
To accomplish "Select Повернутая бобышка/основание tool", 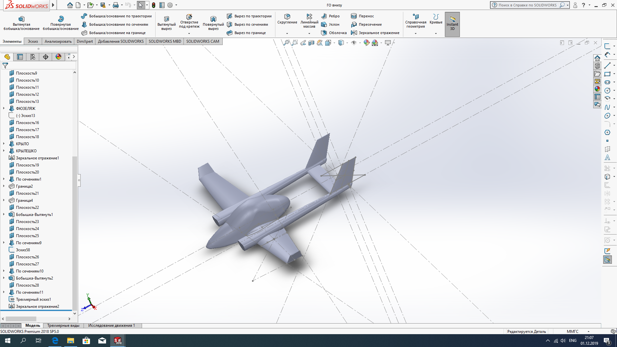I will 61,22.
